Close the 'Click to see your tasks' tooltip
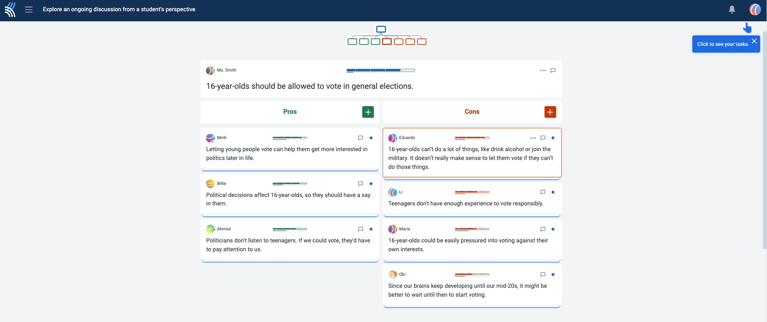 754,41
